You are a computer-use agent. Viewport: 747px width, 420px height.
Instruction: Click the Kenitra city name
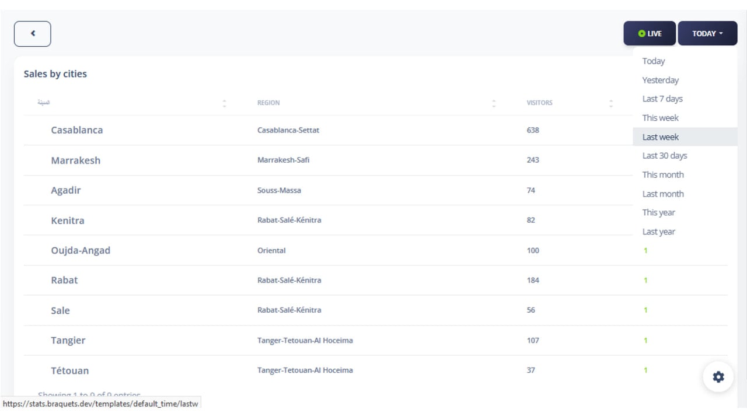click(68, 220)
